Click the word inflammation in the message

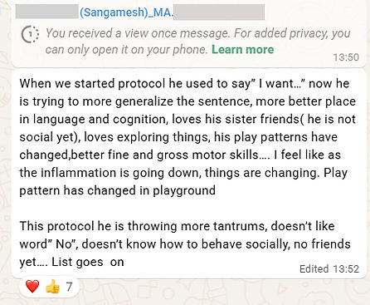coord(79,173)
